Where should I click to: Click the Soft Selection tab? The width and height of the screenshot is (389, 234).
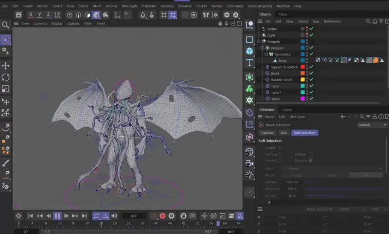pos(305,133)
